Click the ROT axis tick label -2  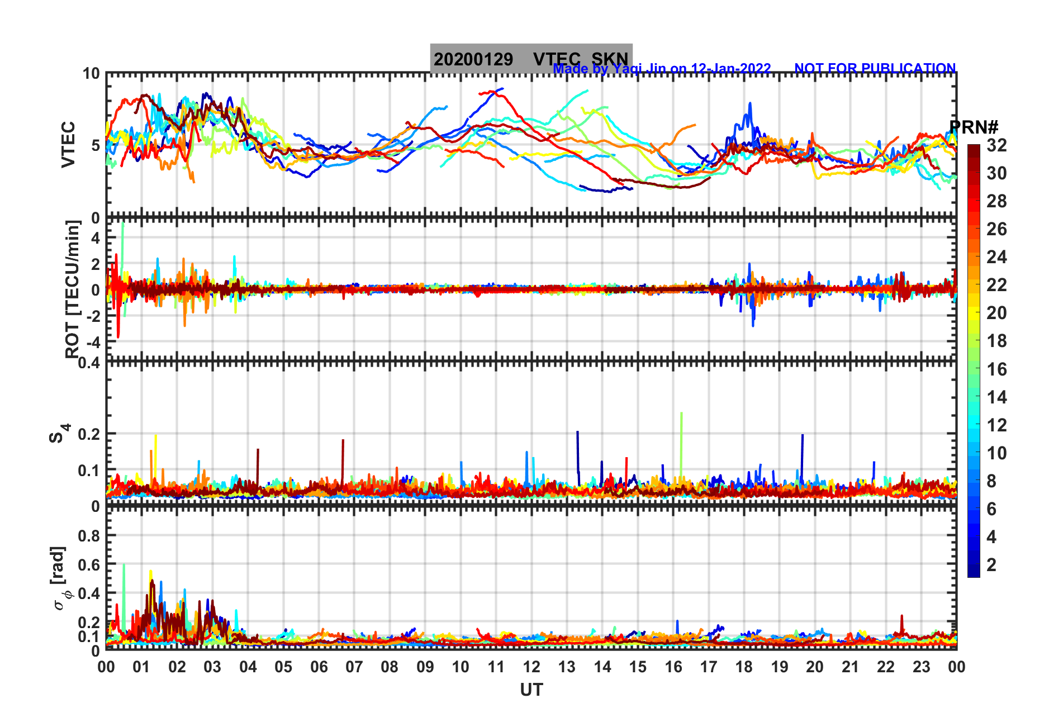click(x=93, y=316)
